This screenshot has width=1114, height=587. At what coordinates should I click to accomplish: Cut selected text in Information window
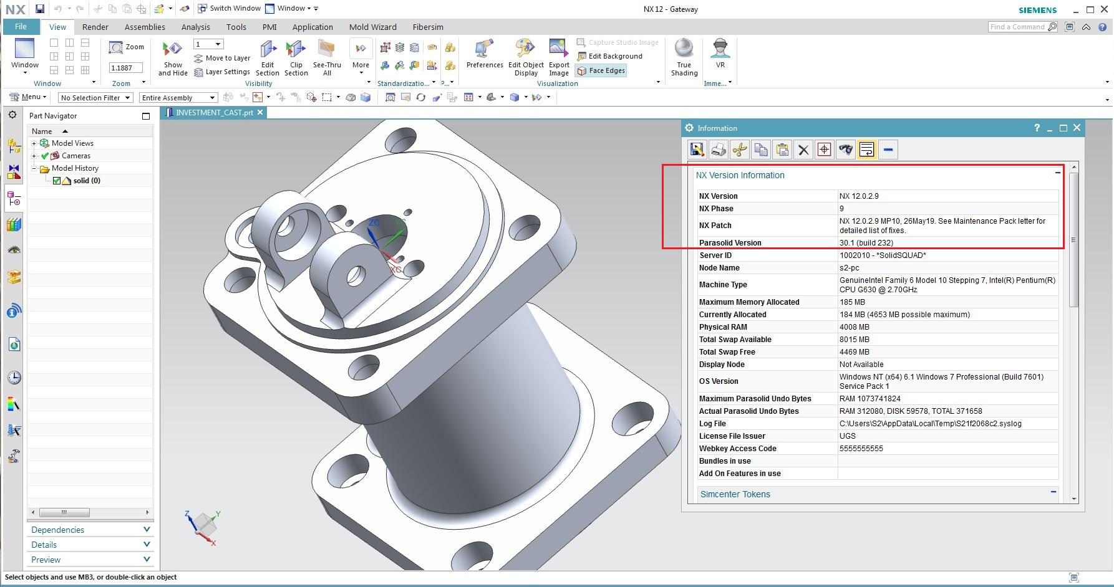coord(740,150)
